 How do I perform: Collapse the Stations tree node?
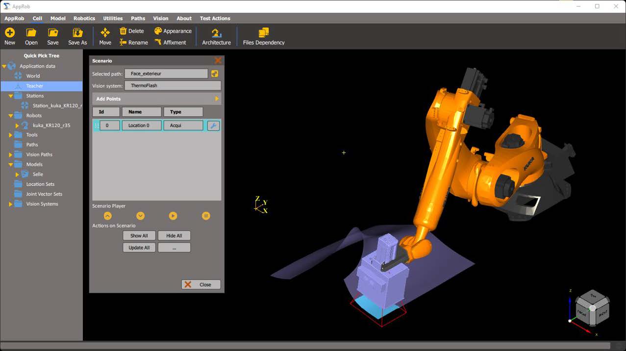(x=11, y=96)
